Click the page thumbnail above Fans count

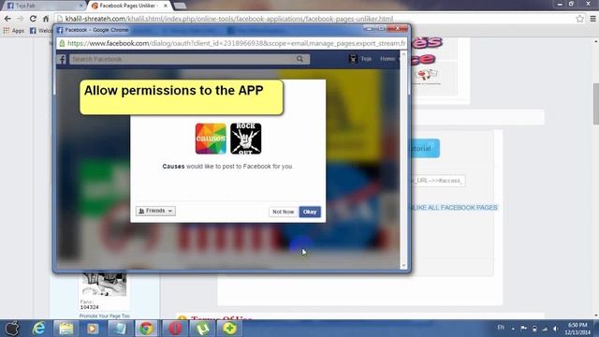point(104,285)
